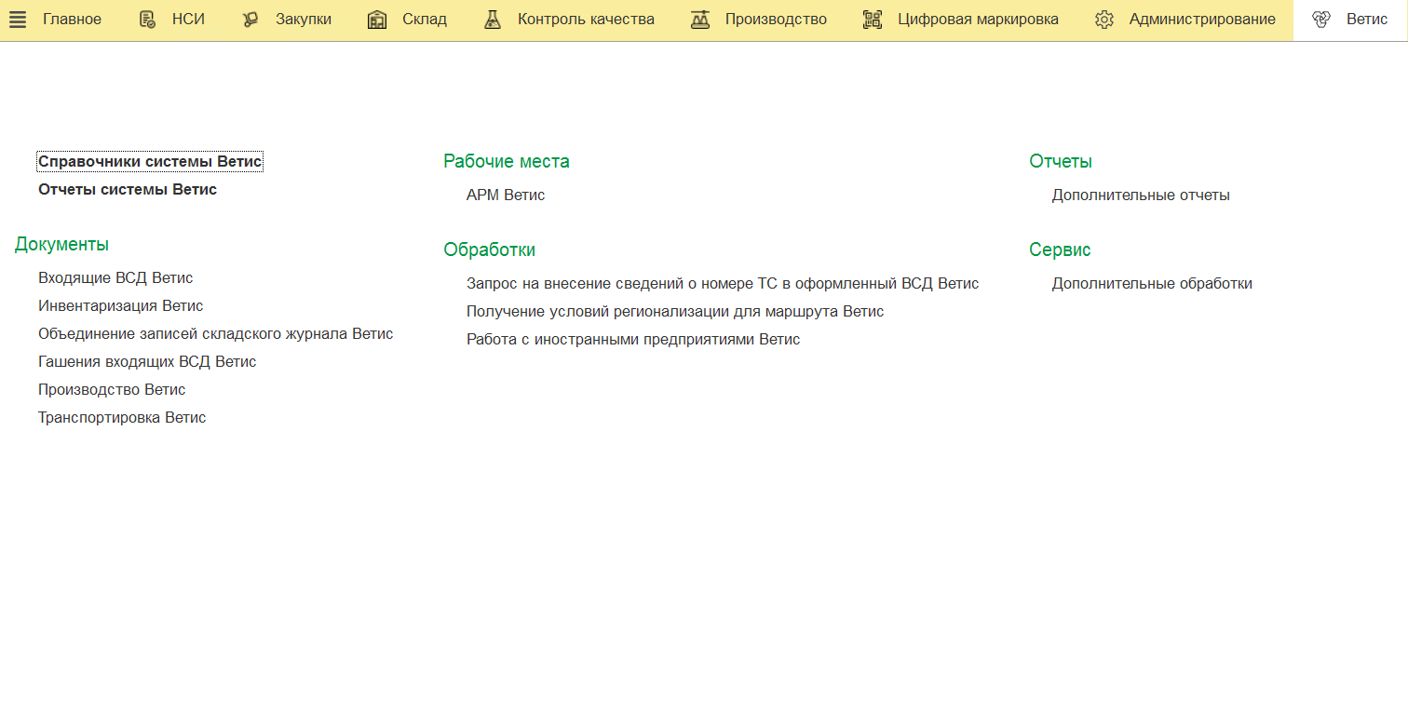This screenshot has height=728, width=1408.
Task: Open Дополнительные обработки
Action: 1152,284
